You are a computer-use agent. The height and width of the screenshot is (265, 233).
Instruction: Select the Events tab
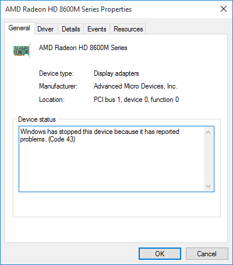[x=97, y=29]
